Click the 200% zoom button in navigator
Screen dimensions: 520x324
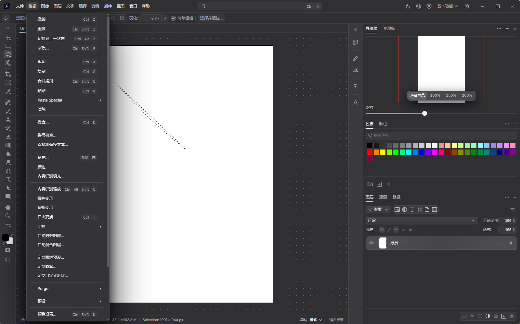(x=467, y=95)
